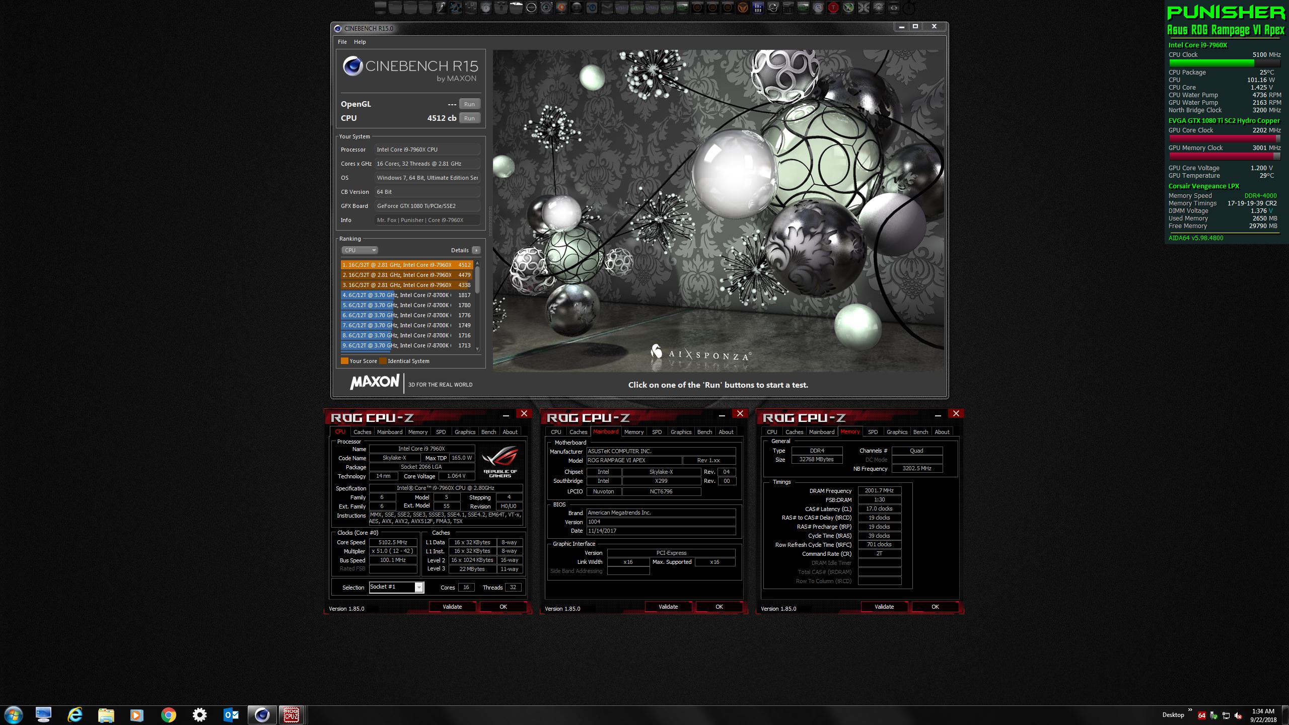Click the white folder dock icon
1289x725 pixels.
pos(516,8)
